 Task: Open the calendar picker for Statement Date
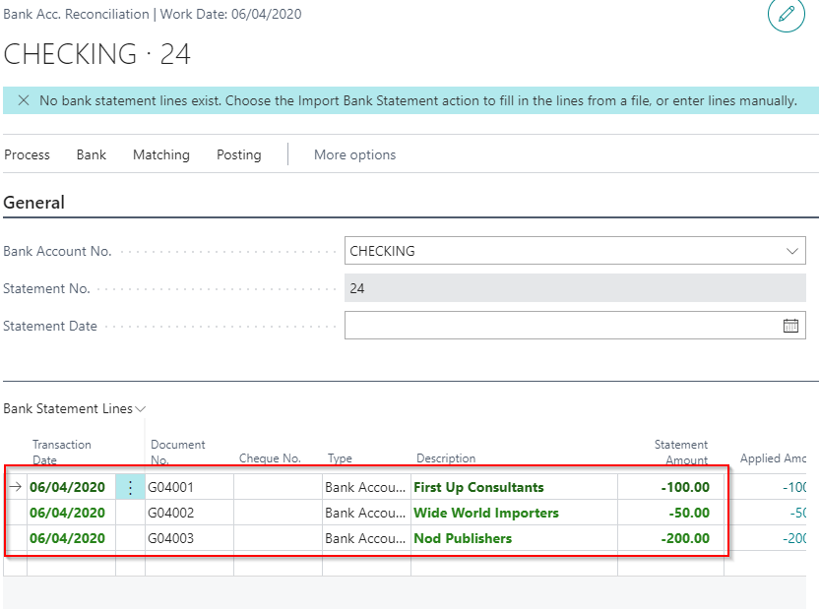790,326
